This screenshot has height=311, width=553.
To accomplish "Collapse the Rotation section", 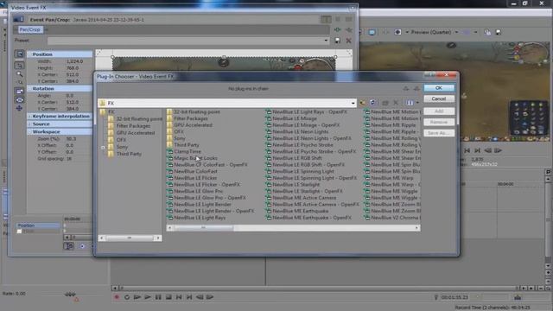I will tap(30, 88).
